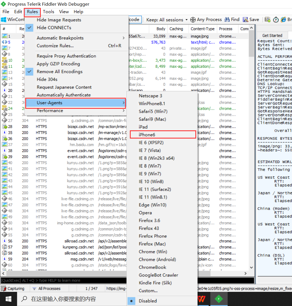Click the timer stopwatch toolbar icon
The height and width of the screenshot is (306, 292).
click(276, 20)
